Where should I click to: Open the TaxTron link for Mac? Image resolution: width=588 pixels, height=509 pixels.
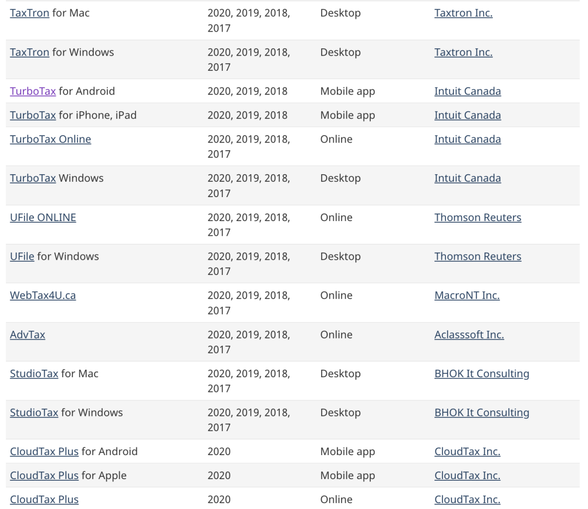pos(29,13)
